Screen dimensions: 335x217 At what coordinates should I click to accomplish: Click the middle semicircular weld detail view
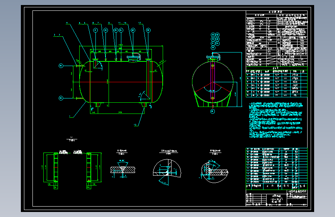point(167,172)
